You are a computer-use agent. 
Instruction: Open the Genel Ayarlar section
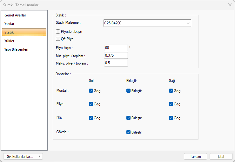[x=15, y=15]
